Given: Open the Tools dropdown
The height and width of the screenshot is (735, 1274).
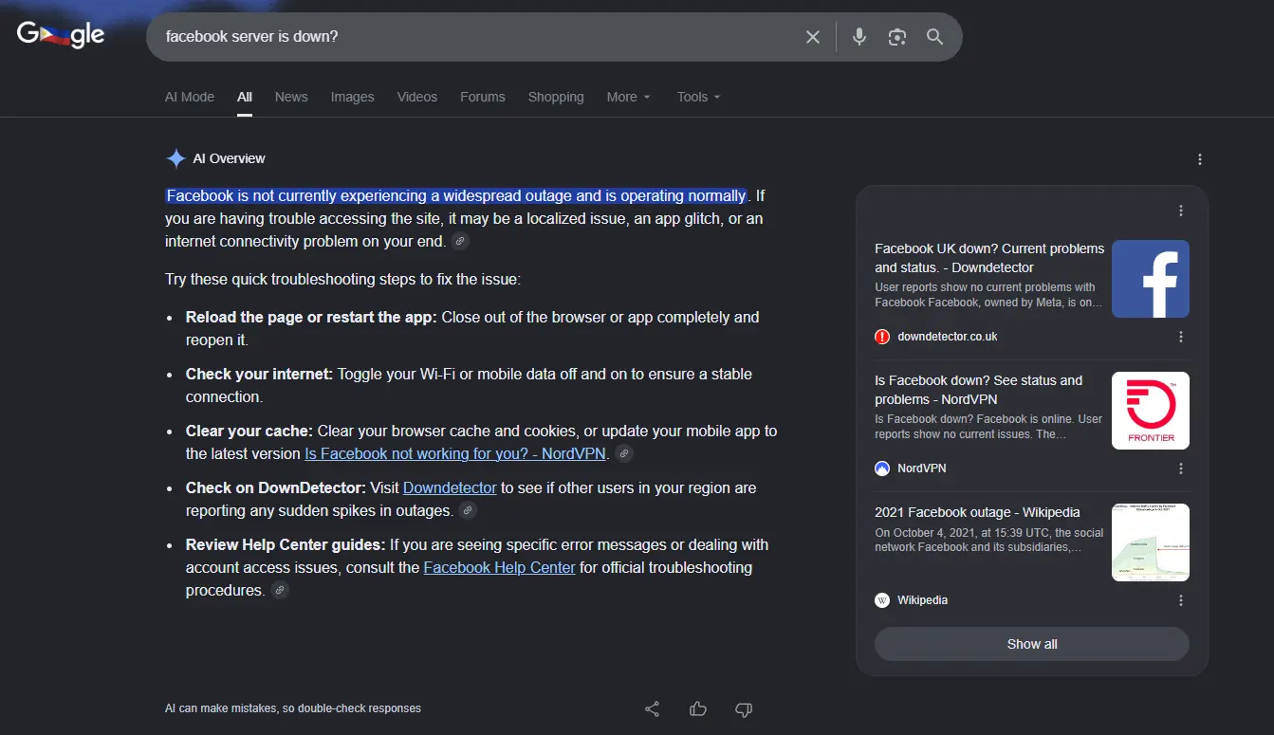Looking at the screenshot, I should pyautogui.click(x=699, y=97).
